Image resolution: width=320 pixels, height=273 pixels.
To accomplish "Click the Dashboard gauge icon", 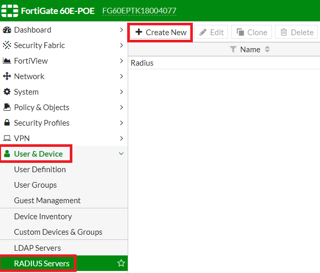I will [7, 30].
